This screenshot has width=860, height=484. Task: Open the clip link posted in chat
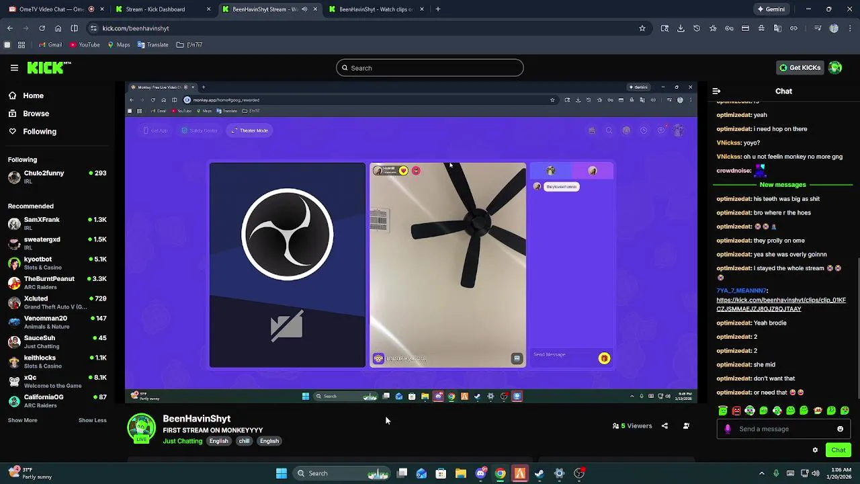coord(781,305)
